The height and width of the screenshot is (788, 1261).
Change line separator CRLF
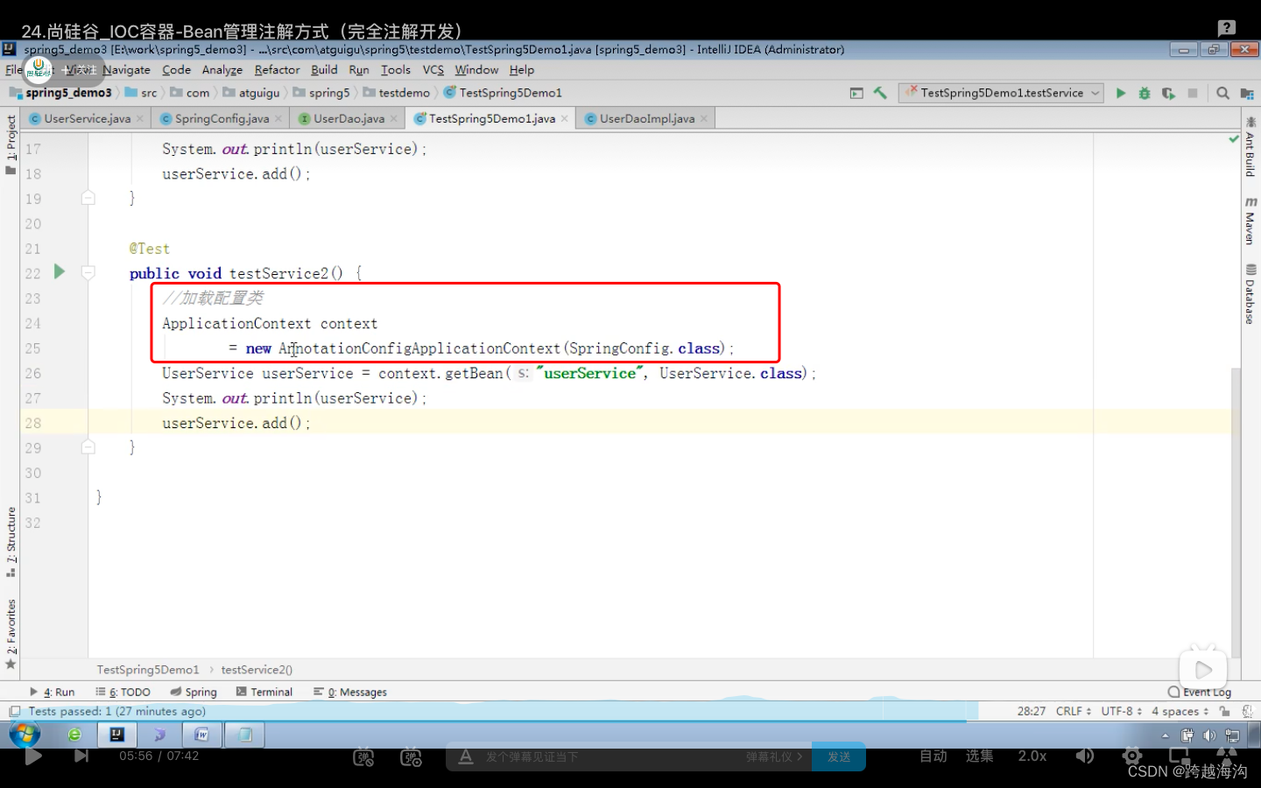[x=1074, y=712]
